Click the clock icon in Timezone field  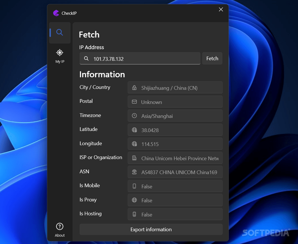pyautogui.click(x=134, y=116)
